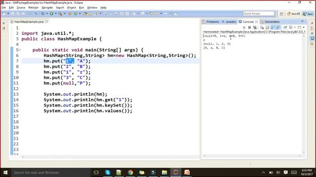Viewport: 316px width, 177px height.
Task: Click the Terminate console button
Action: click(x=244, y=28)
